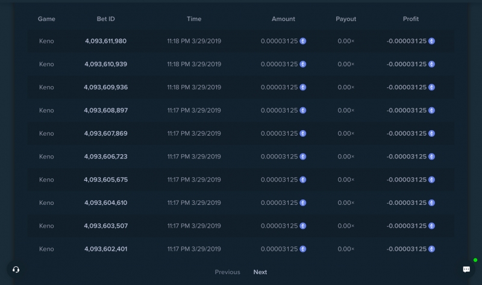Open live support headset icon
Image resolution: width=482 pixels, height=285 pixels.
coord(16,269)
